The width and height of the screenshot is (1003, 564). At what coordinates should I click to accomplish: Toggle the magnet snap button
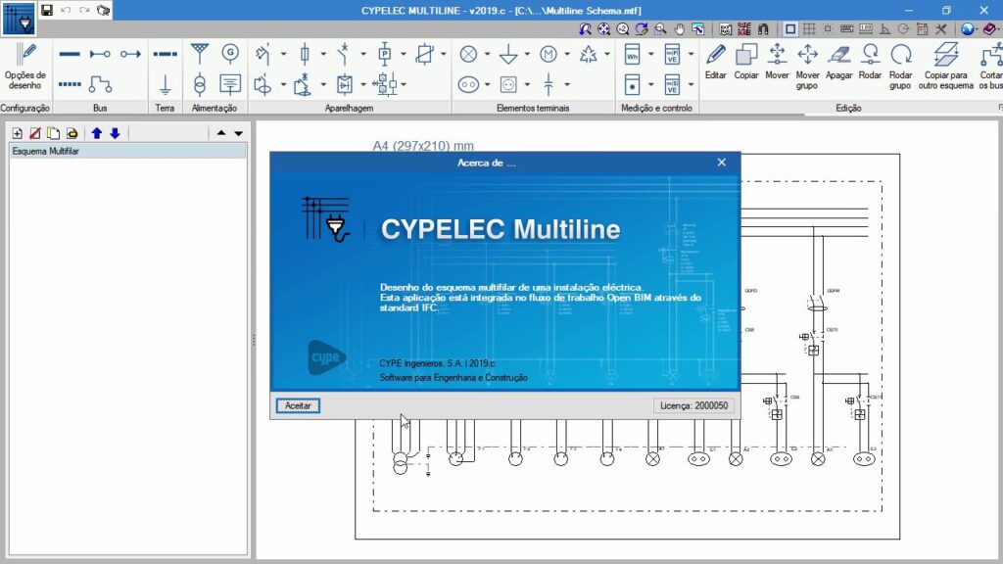click(763, 29)
